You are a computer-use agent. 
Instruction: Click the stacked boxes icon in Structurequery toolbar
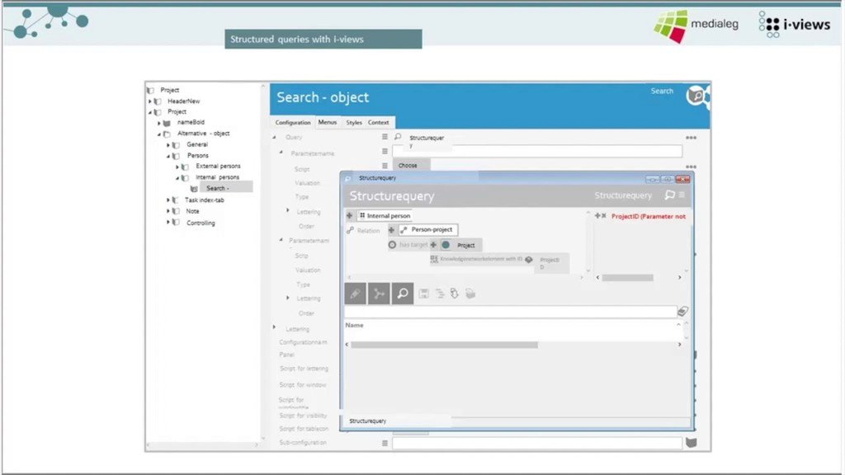click(x=470, y=294)
